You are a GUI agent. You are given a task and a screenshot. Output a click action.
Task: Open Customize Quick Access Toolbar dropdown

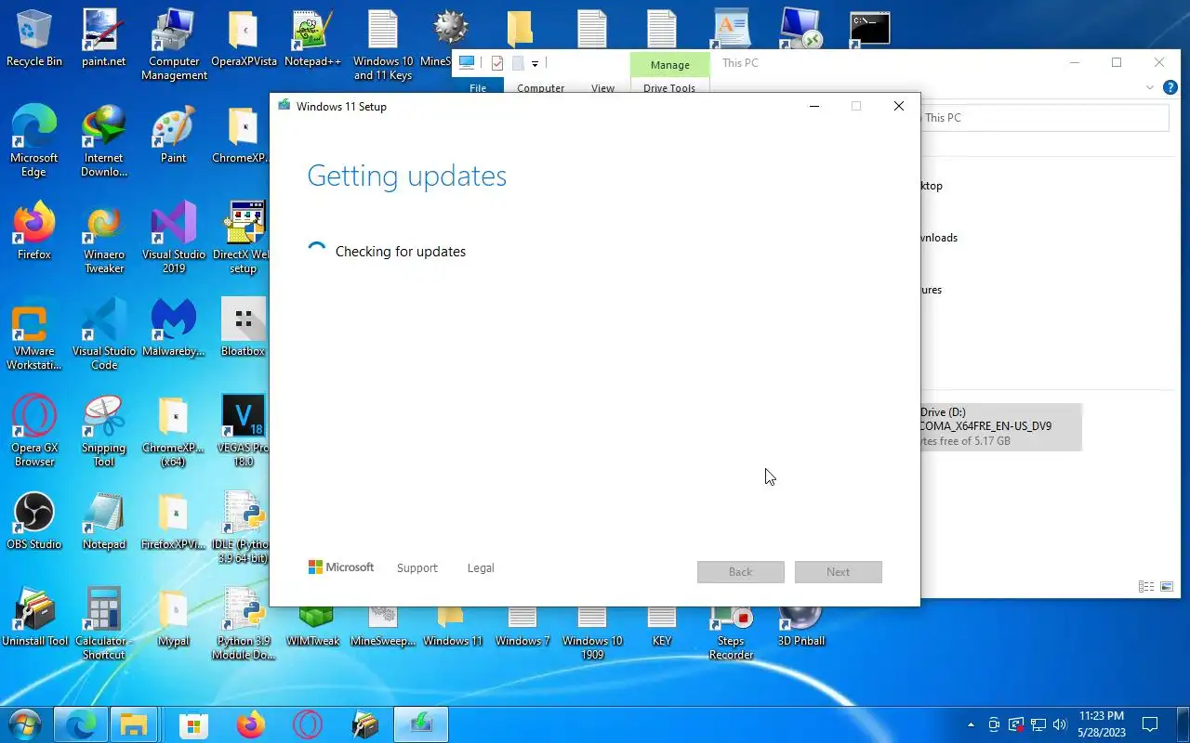[535, 64]
